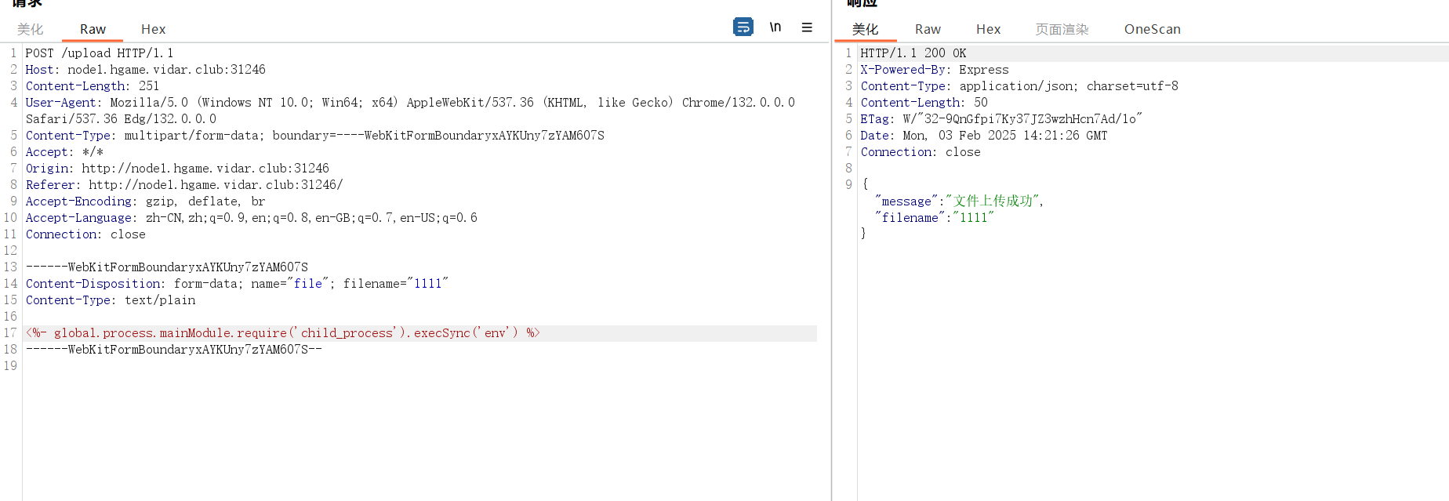Select the request Raw tab

coord(93,29)
